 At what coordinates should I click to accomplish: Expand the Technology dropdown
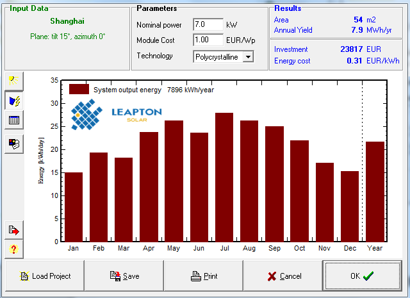249,57
